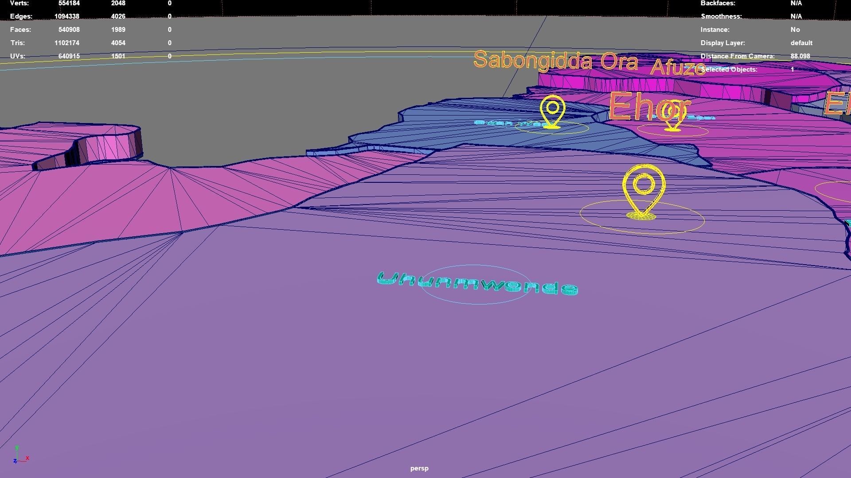Click the Display Layer default value

click(801, 43)
